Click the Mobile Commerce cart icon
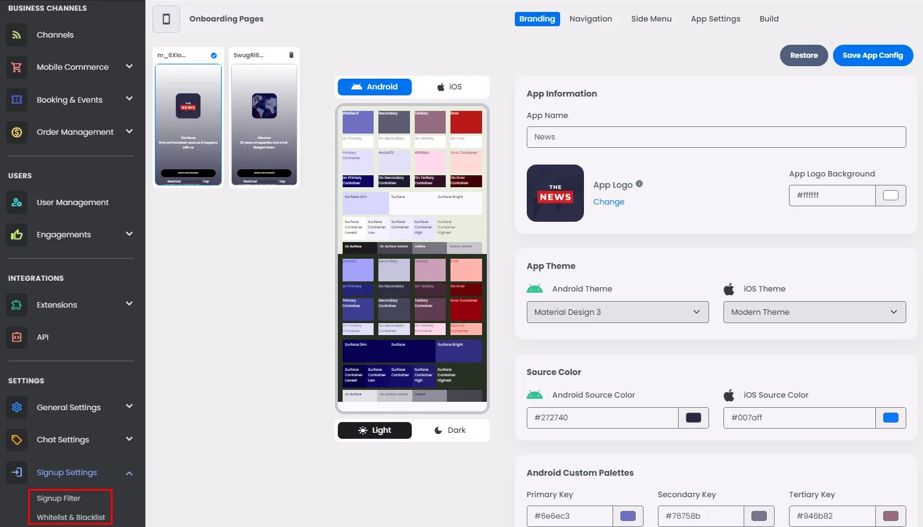Image resolution: width=923 pixels, height=527 pixels. click(17, 67)
